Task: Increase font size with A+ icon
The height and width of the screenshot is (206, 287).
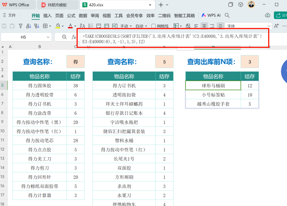Action: [x=276, y=26]
